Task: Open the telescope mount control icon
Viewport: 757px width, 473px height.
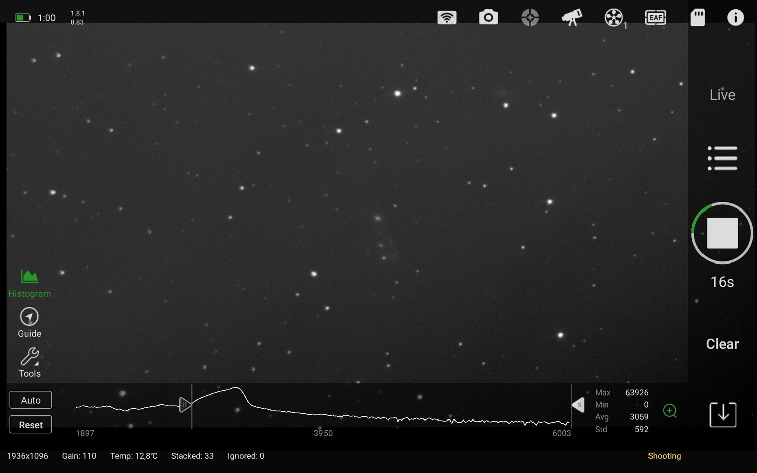Action: click(x=572, y=17)
